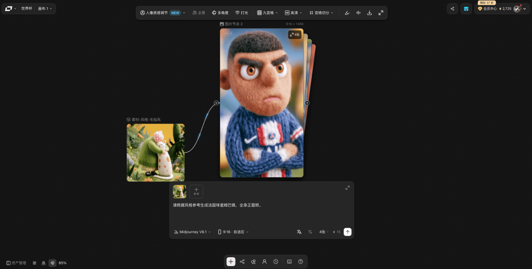The width and height of the screenshot is (532, 269).
Task: Click the reference thumbnail in prompt panel
Action: point(179,192)
